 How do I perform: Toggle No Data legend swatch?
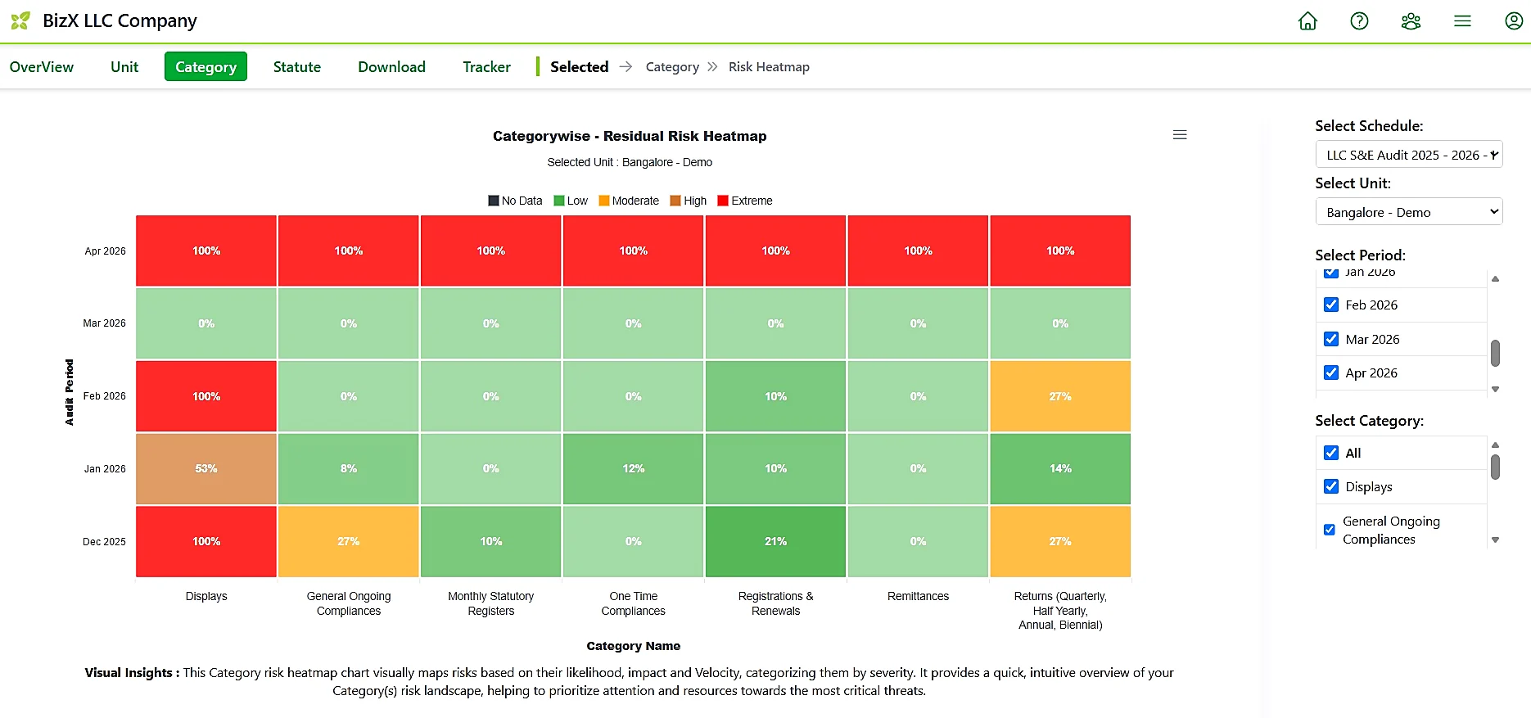point(494,201)
